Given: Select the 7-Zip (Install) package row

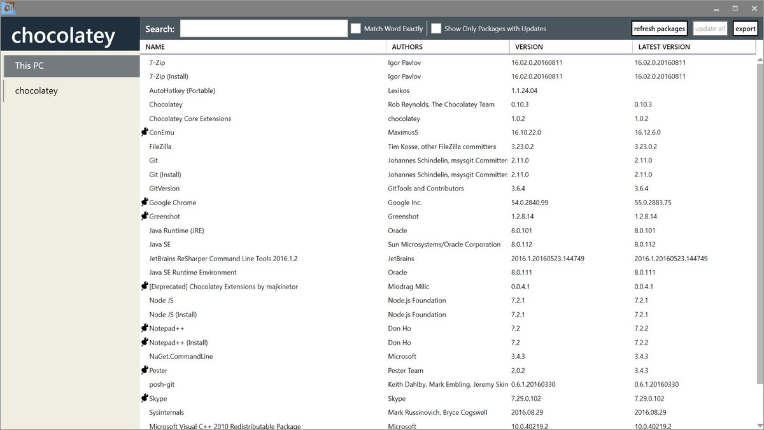Looking at the screenshot, I should point(448,76).
